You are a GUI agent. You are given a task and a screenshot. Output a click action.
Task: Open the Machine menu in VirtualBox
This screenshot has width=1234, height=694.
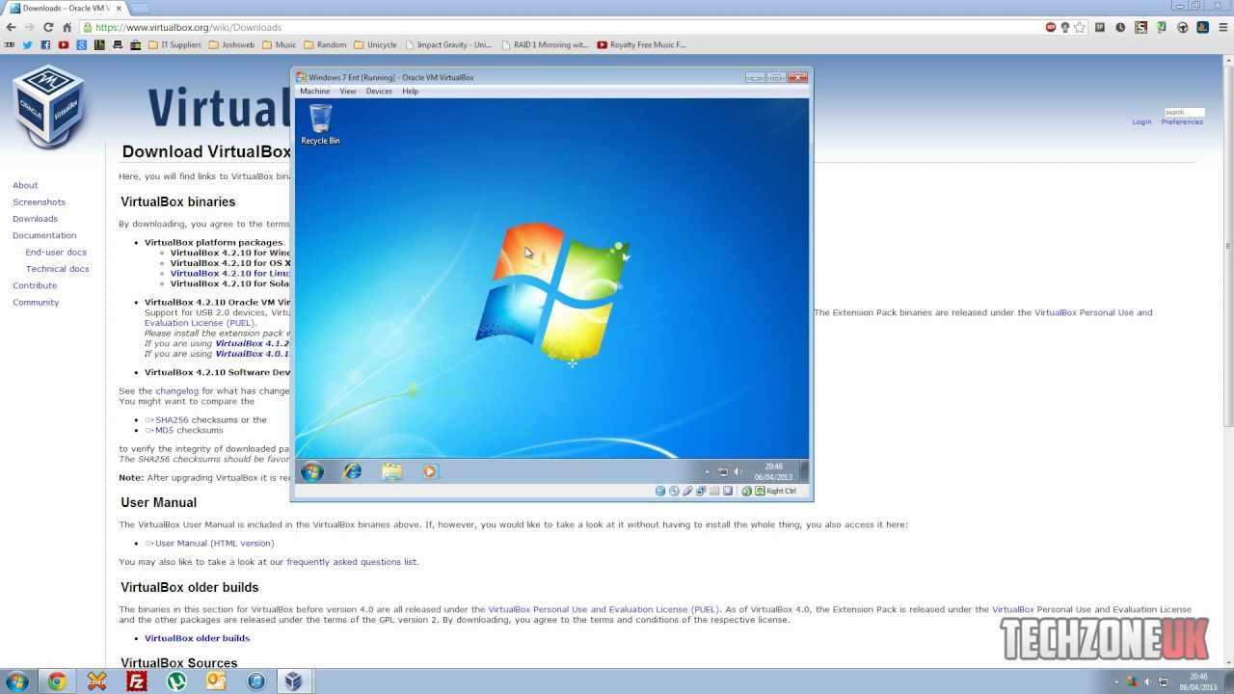[x=314, y=92]
